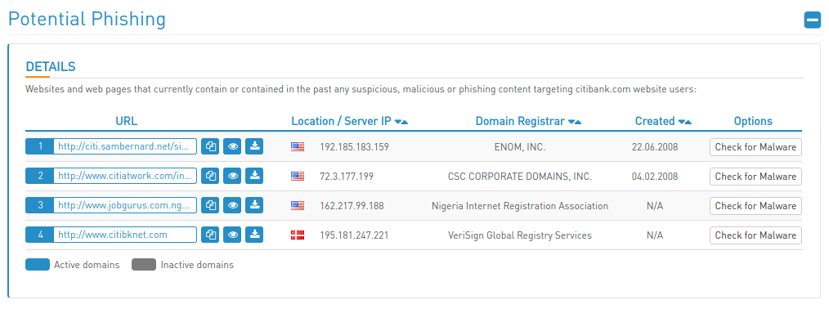829x309 pixels.
Task: Download icon for citi.sambernard.net row
Action: (x=255, y=146)
